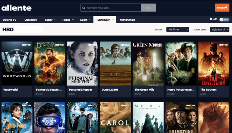Click HBO Max badge on Dune poster
Viewport: 232px width, 133px height.
click(125, 45)
